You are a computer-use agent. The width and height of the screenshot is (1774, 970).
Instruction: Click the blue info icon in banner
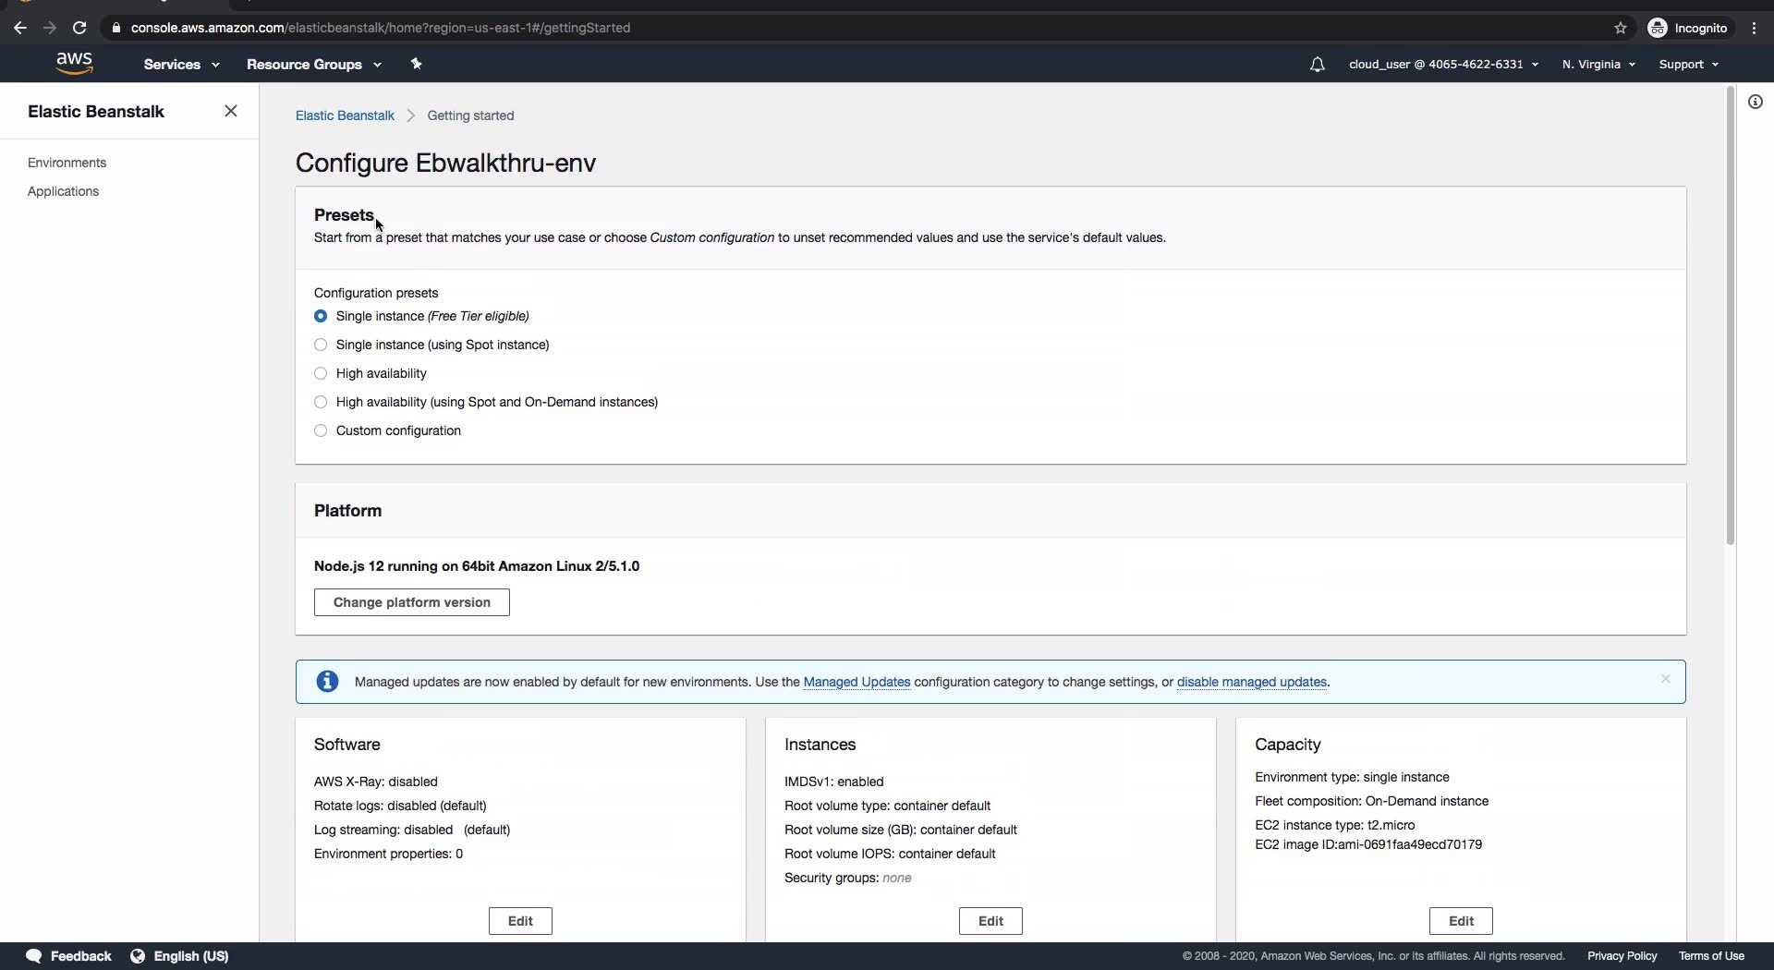tap(327, 682)
